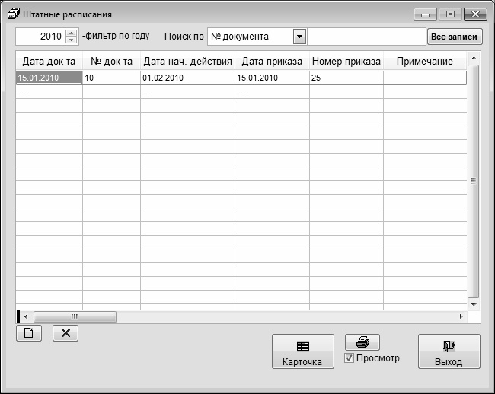Select the row cell with date 15.01.2010
This screenshot has width=495, height=394.
(x=49, y=78)
